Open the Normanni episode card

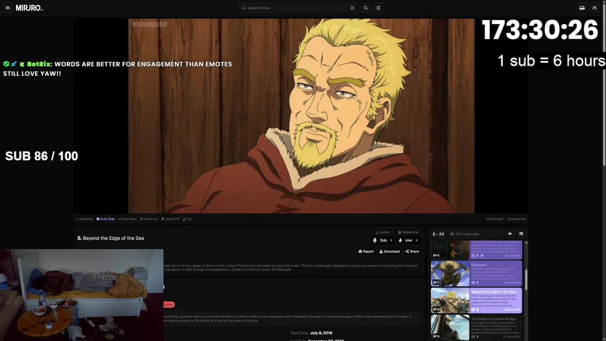click(x=476, y=273)
